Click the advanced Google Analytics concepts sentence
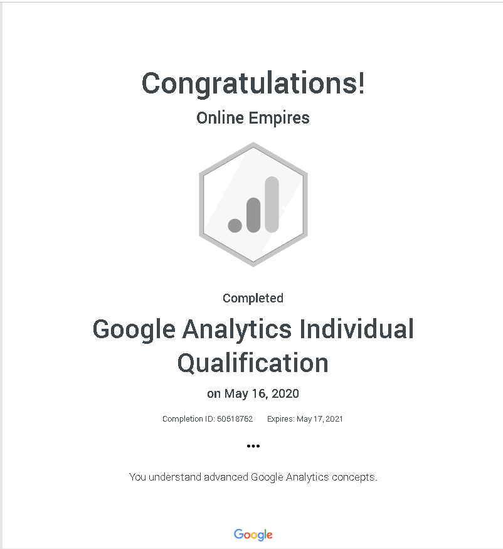Viewport: 503px width, 549px height. pos(253,477)
